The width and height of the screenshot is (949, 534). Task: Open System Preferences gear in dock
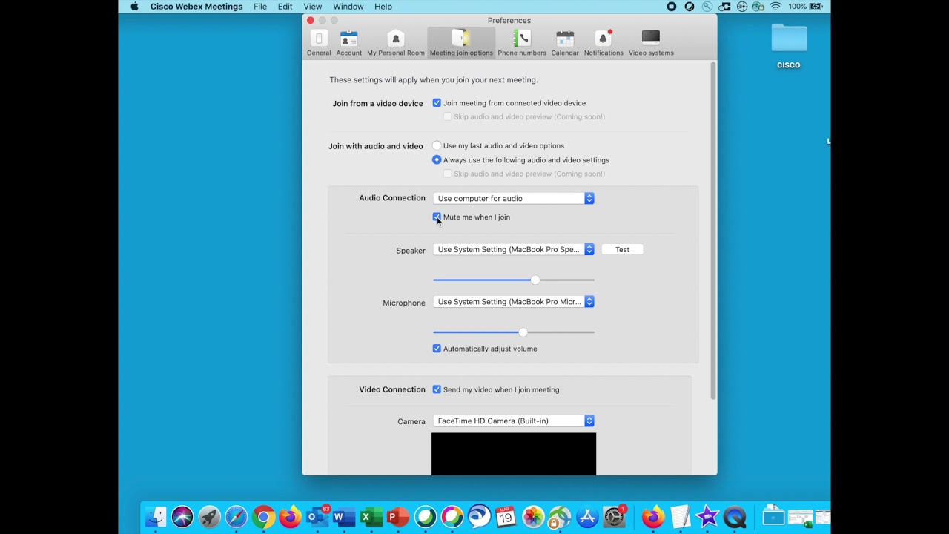click(x=614, y=517)
